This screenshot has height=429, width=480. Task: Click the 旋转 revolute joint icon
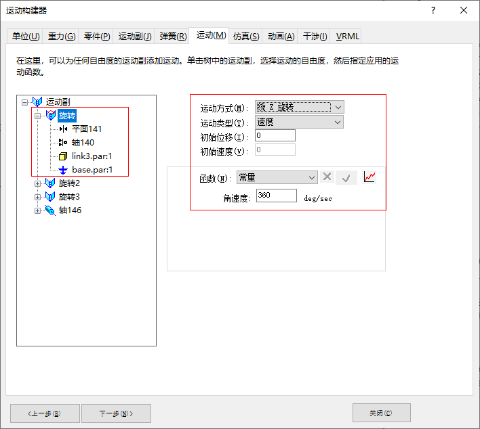point(51,115)
